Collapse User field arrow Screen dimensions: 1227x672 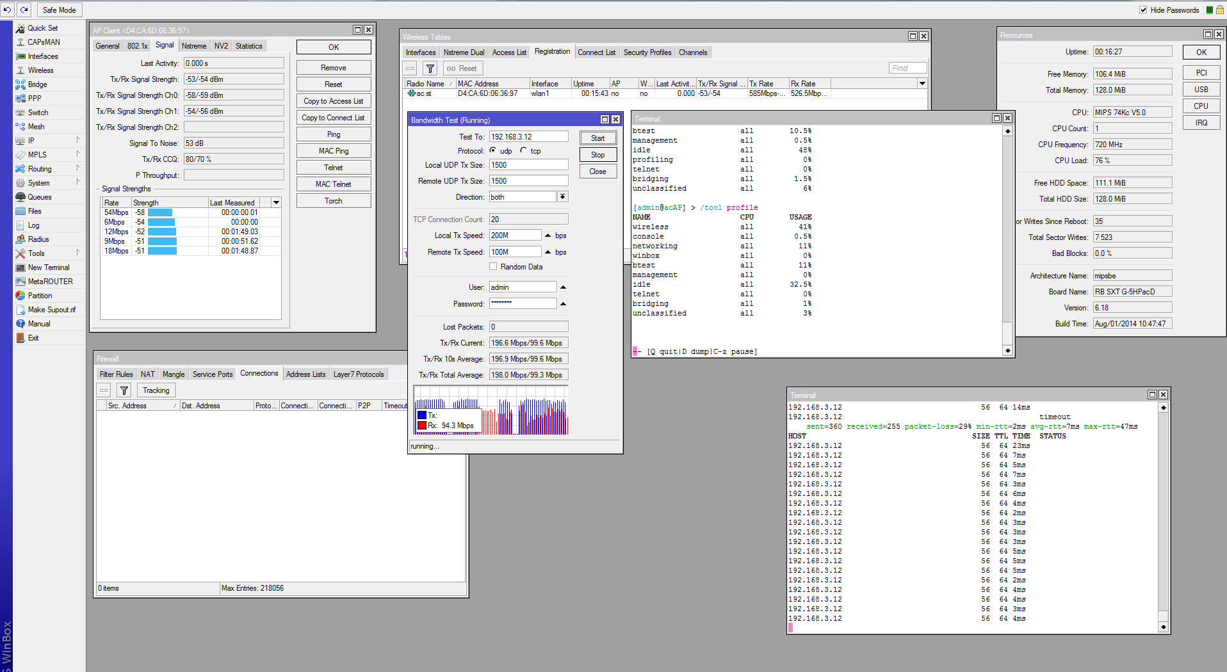[563, 287]
